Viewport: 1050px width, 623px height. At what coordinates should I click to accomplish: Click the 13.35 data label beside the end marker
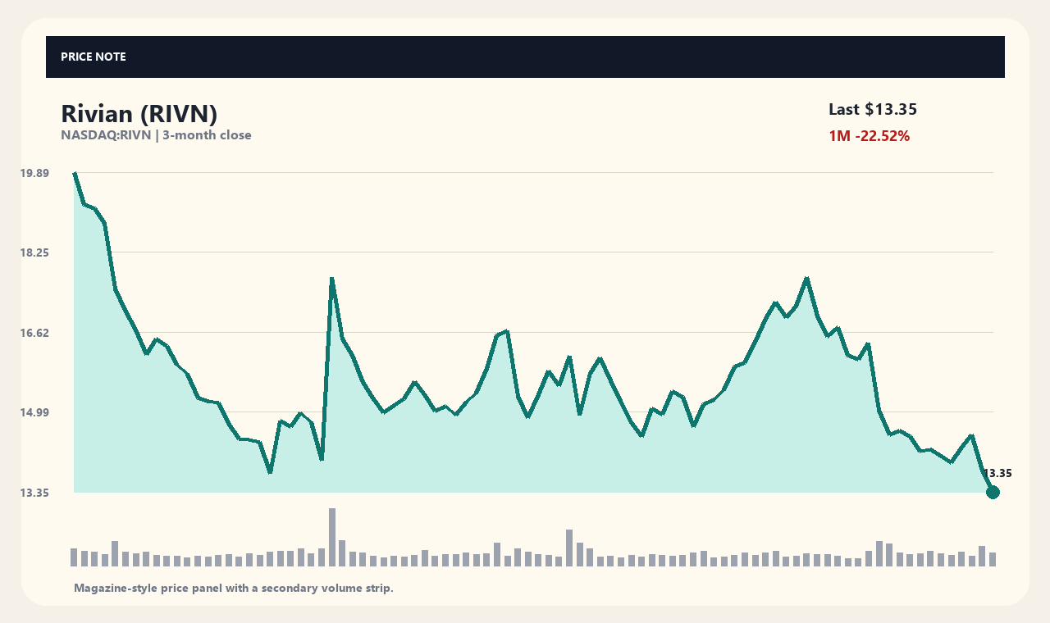997,473
